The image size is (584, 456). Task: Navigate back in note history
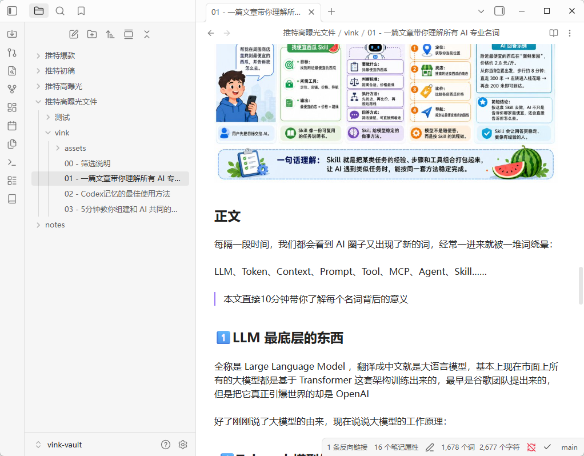coord(211,33)
